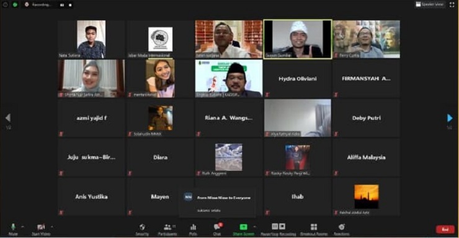
Task: Stop the recording from the top bar
Action: (70, 5)
